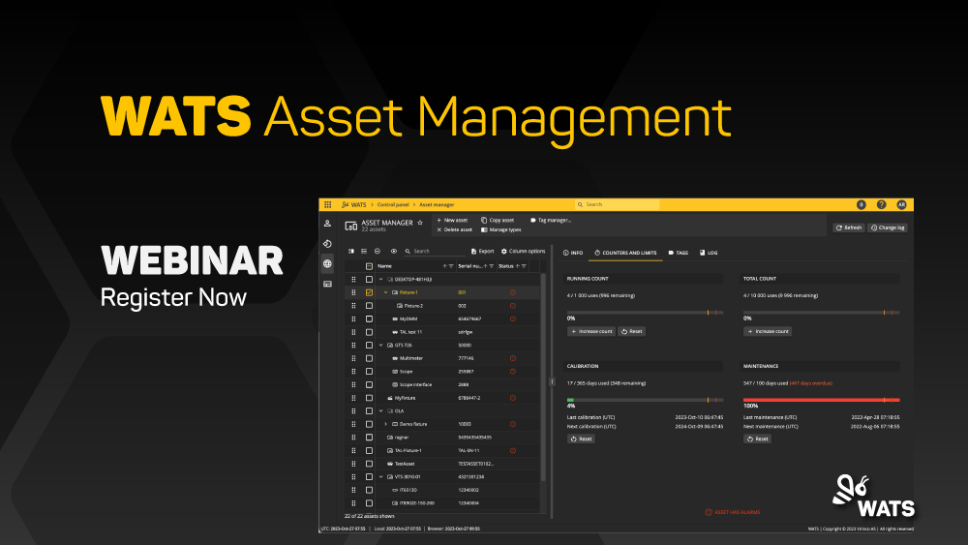
Task: Switch to the TAGS tab
Action: [x=678, y=253]
